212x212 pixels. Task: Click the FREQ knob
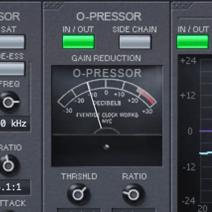pos(9,102)
